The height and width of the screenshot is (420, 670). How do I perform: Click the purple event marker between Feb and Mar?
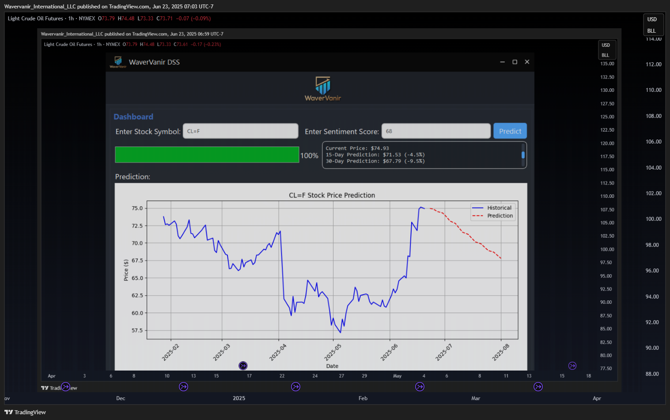tap(420, 387)
